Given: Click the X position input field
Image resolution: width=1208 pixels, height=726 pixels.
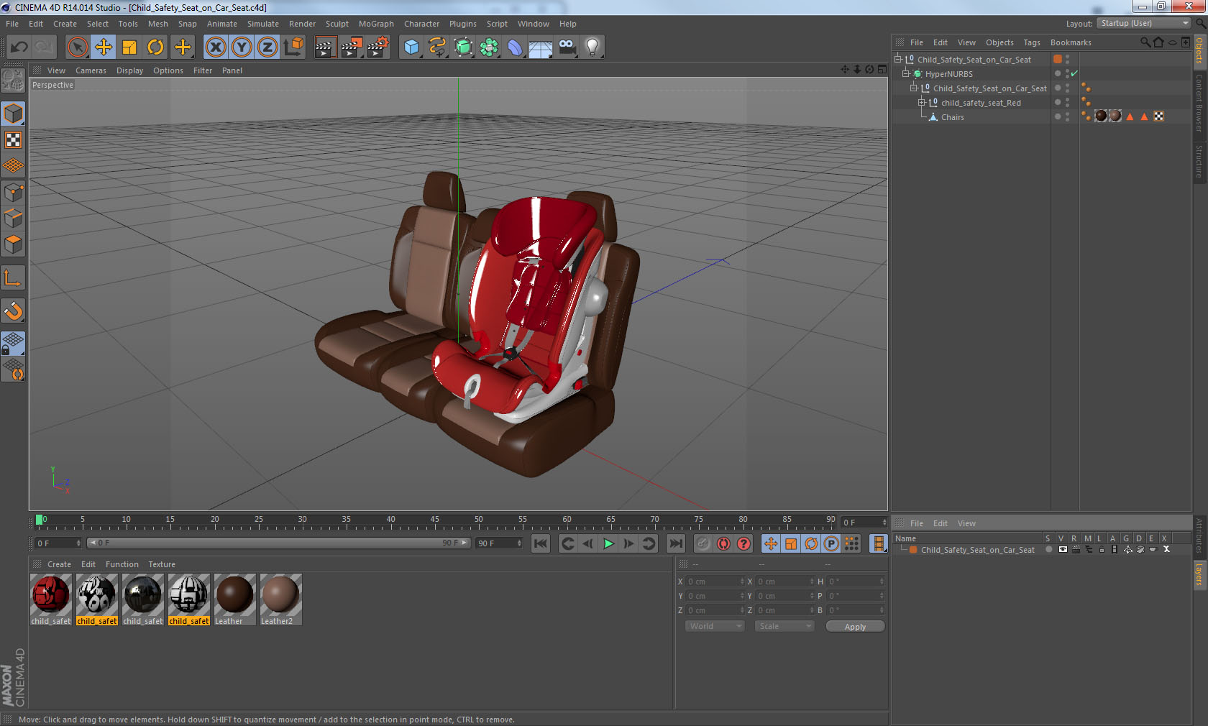Looking at the screenshot, I should pos(715,582).
